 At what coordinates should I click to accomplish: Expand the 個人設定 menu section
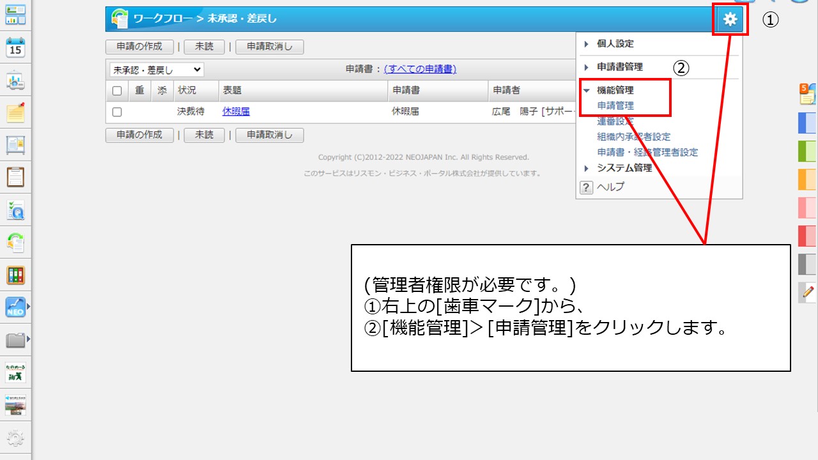click(x=615, y=44)
